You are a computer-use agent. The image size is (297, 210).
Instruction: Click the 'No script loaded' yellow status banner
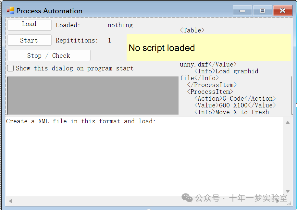[x=208, y=48]
